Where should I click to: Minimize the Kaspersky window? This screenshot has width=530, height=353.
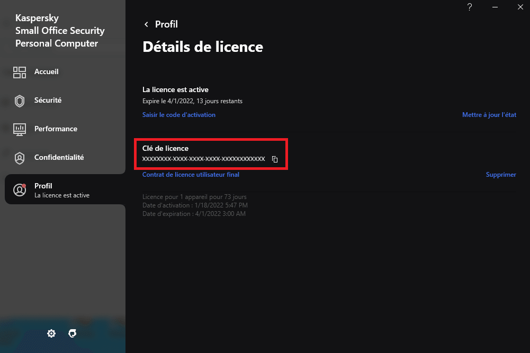click(x=495, y=7)
